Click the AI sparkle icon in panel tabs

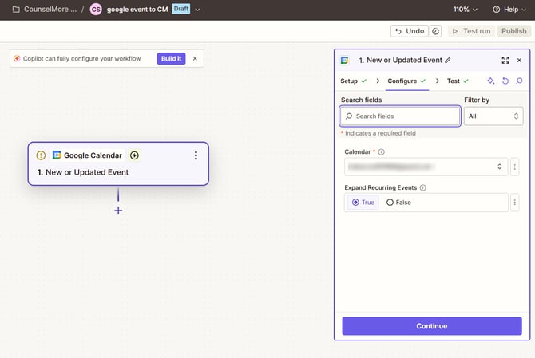pyautogui.click(x=490, y=81)
